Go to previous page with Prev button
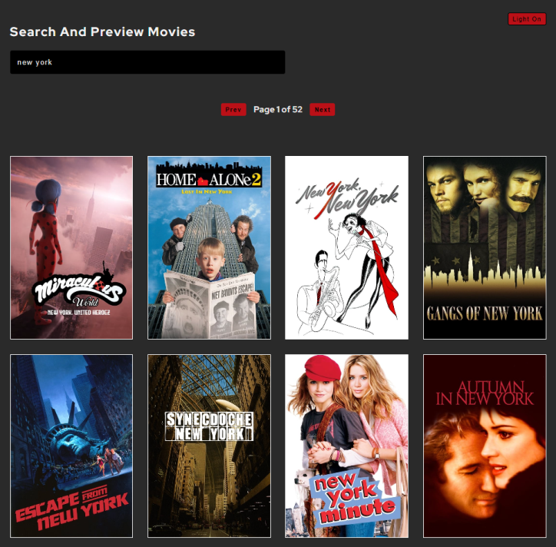Screen dimensions: 556x547 click(x=233, y=110)
